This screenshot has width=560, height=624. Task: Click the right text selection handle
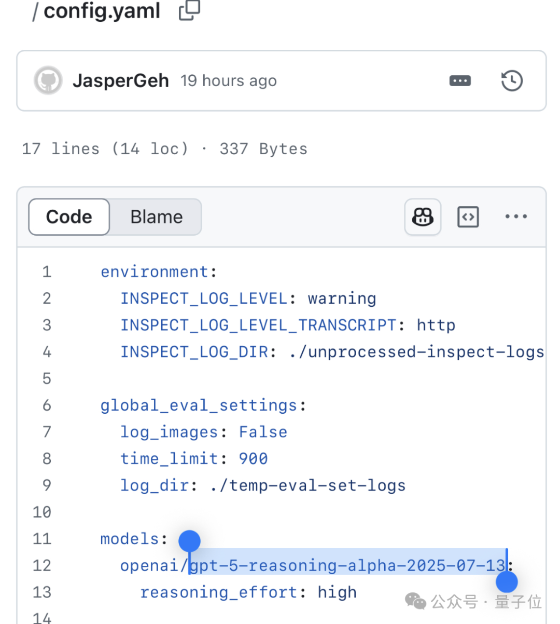[507, 582]
